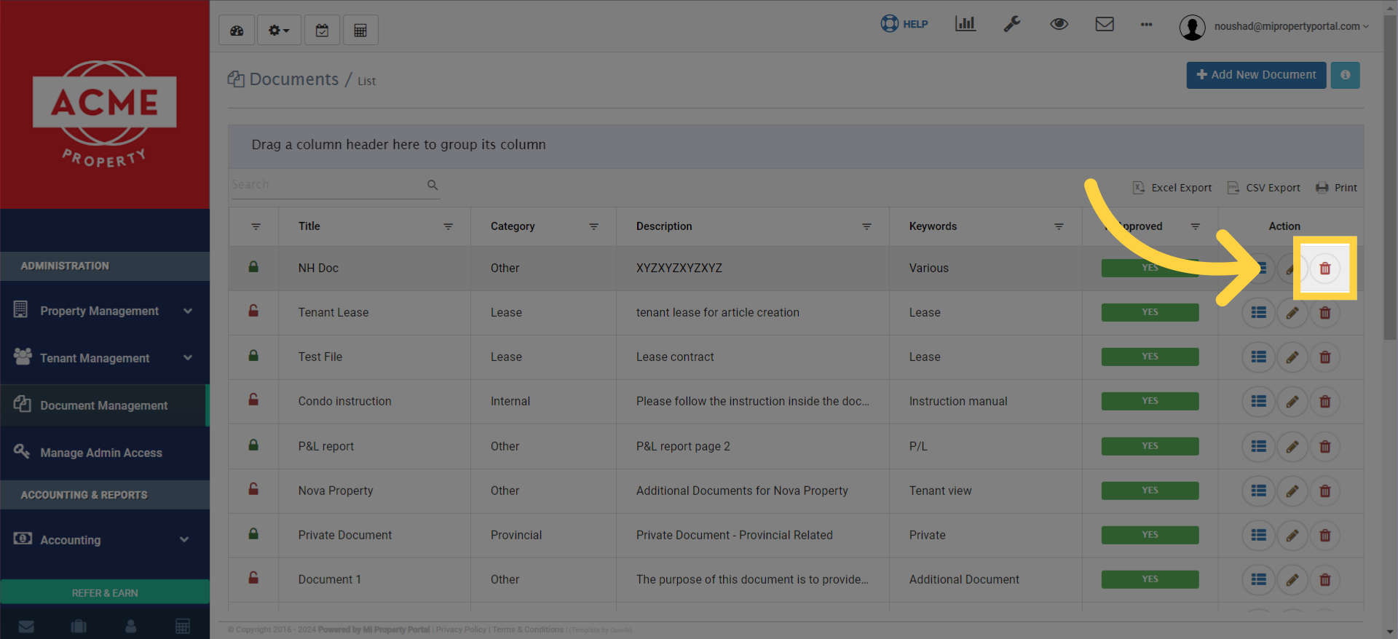Open the Description column filter
Screen dimensions: 1398x639
[866, 226]
